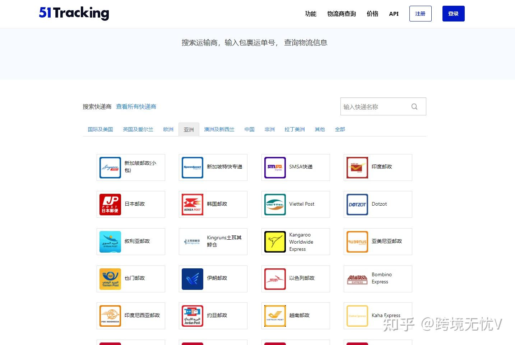Switch to the 国际及美国 tab

(101, 129)
